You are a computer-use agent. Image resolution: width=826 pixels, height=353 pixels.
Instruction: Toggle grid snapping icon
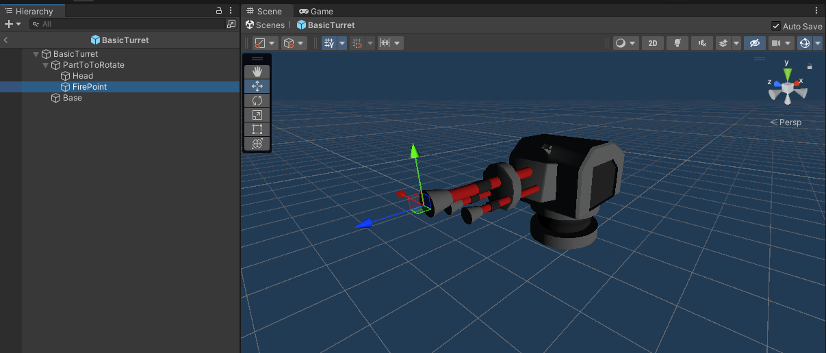(x=357, y=43)
